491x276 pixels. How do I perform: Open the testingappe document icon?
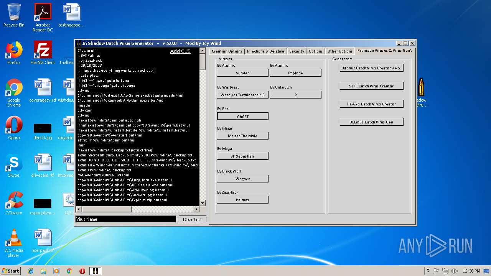pos(71,15)
